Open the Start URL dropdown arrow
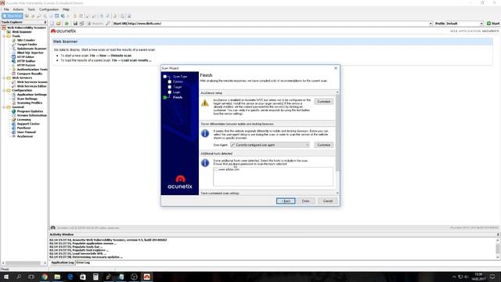501x282 pixels. pos(431,23)
